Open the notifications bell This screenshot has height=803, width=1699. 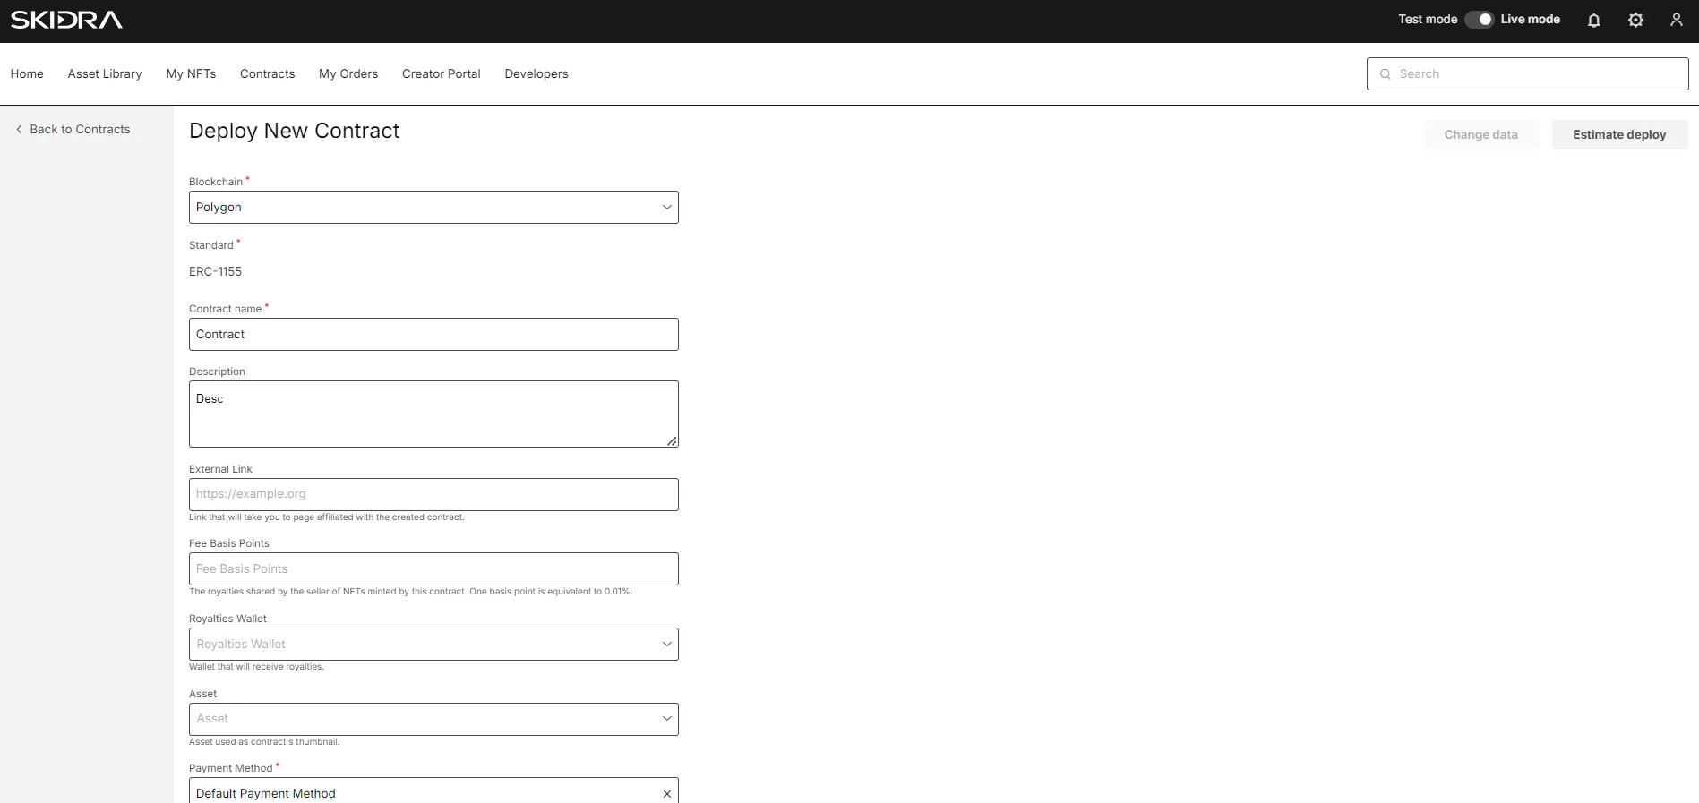1594,20
